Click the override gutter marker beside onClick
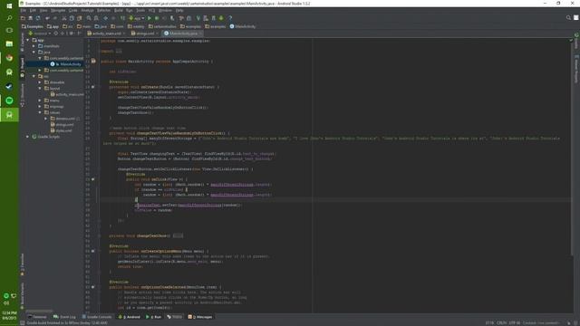Screen dimensions: 580x326 pos(92,179)
